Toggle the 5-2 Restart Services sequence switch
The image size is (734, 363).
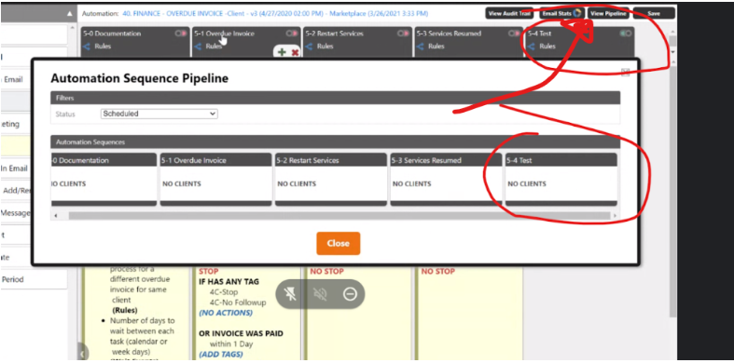[404, 34]
